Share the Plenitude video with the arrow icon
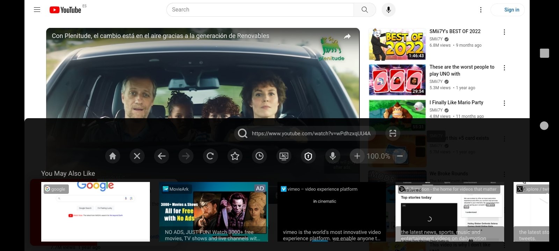This screenshot has width=559, height=251. click(347, 36)
